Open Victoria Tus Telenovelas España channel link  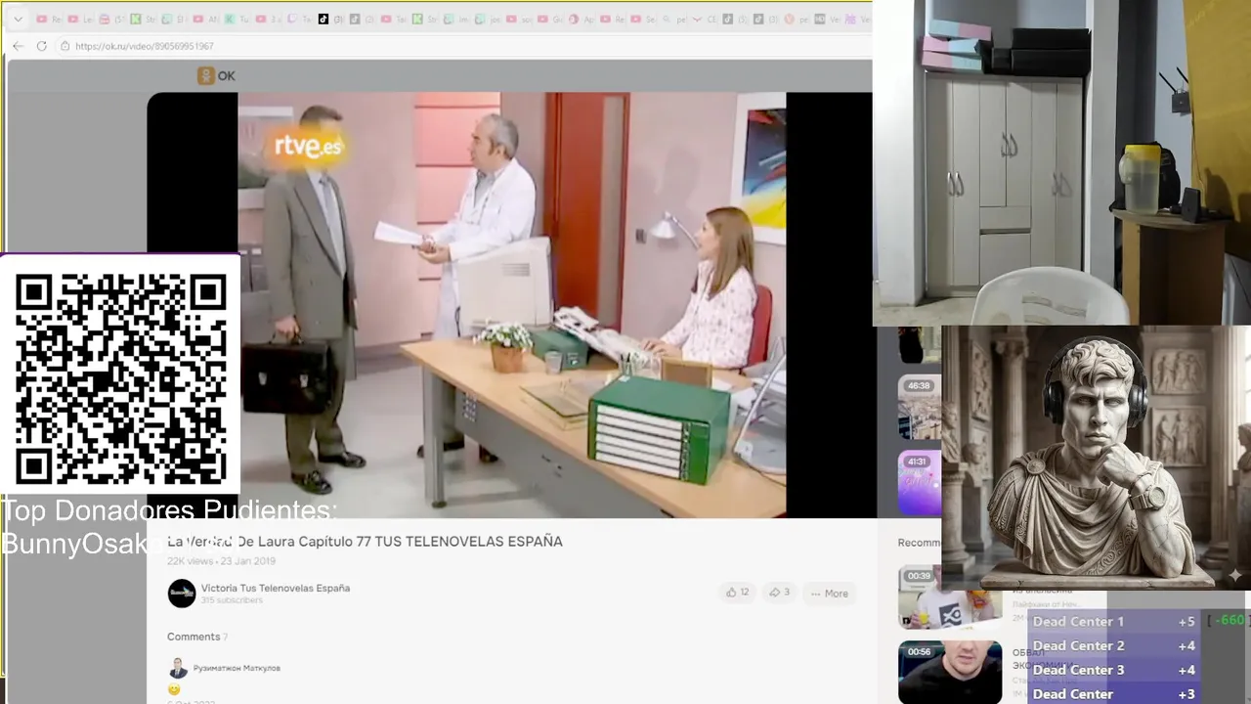coord(276,588)
